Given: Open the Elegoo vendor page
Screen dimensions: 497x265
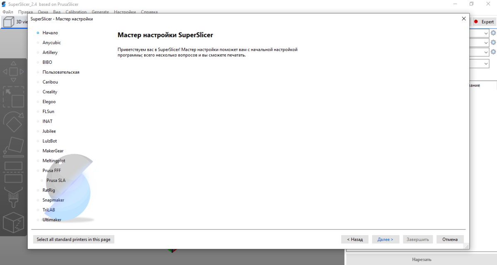Looking at the screenshot, I should pyautogui.click(x=49, y=101).
